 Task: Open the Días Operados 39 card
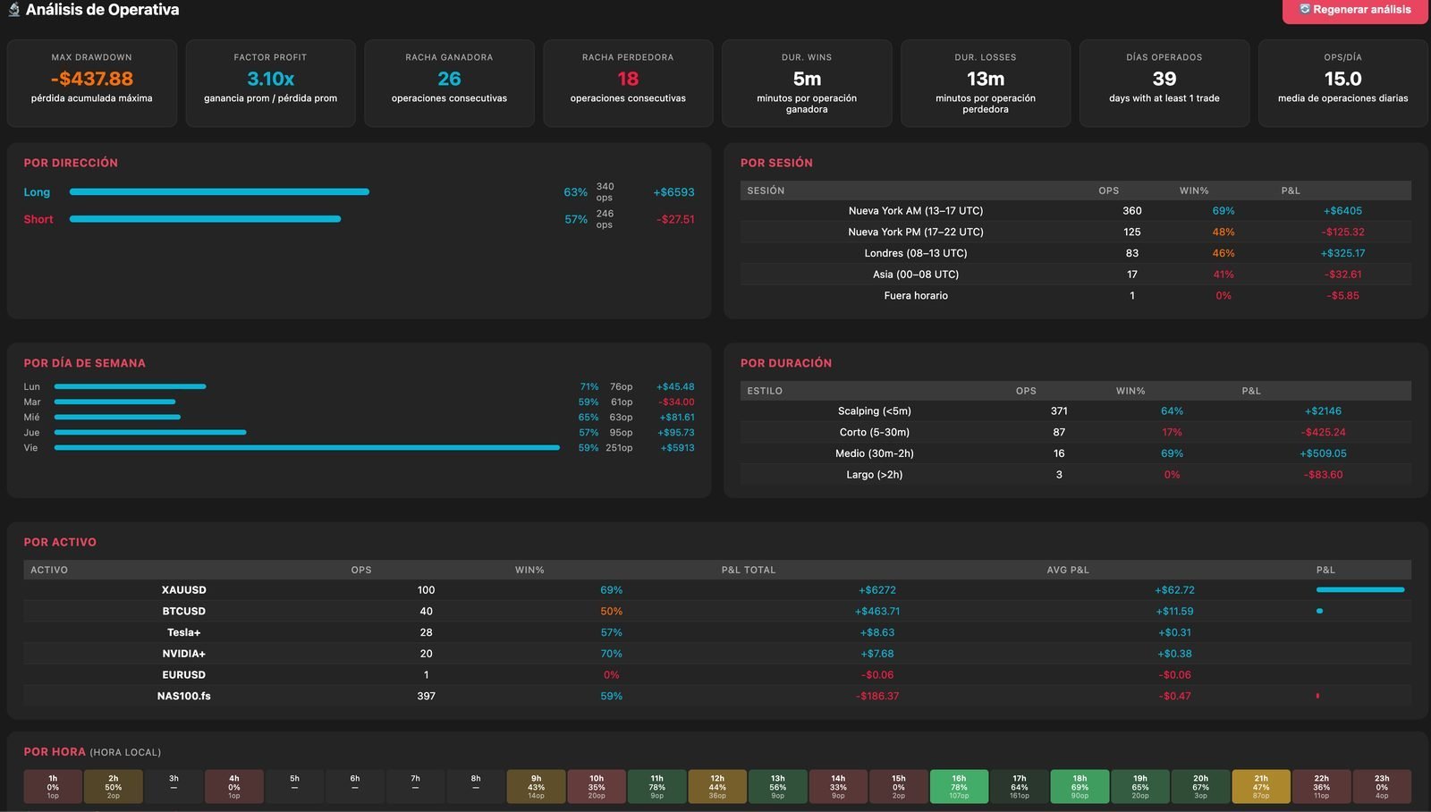1164,83
